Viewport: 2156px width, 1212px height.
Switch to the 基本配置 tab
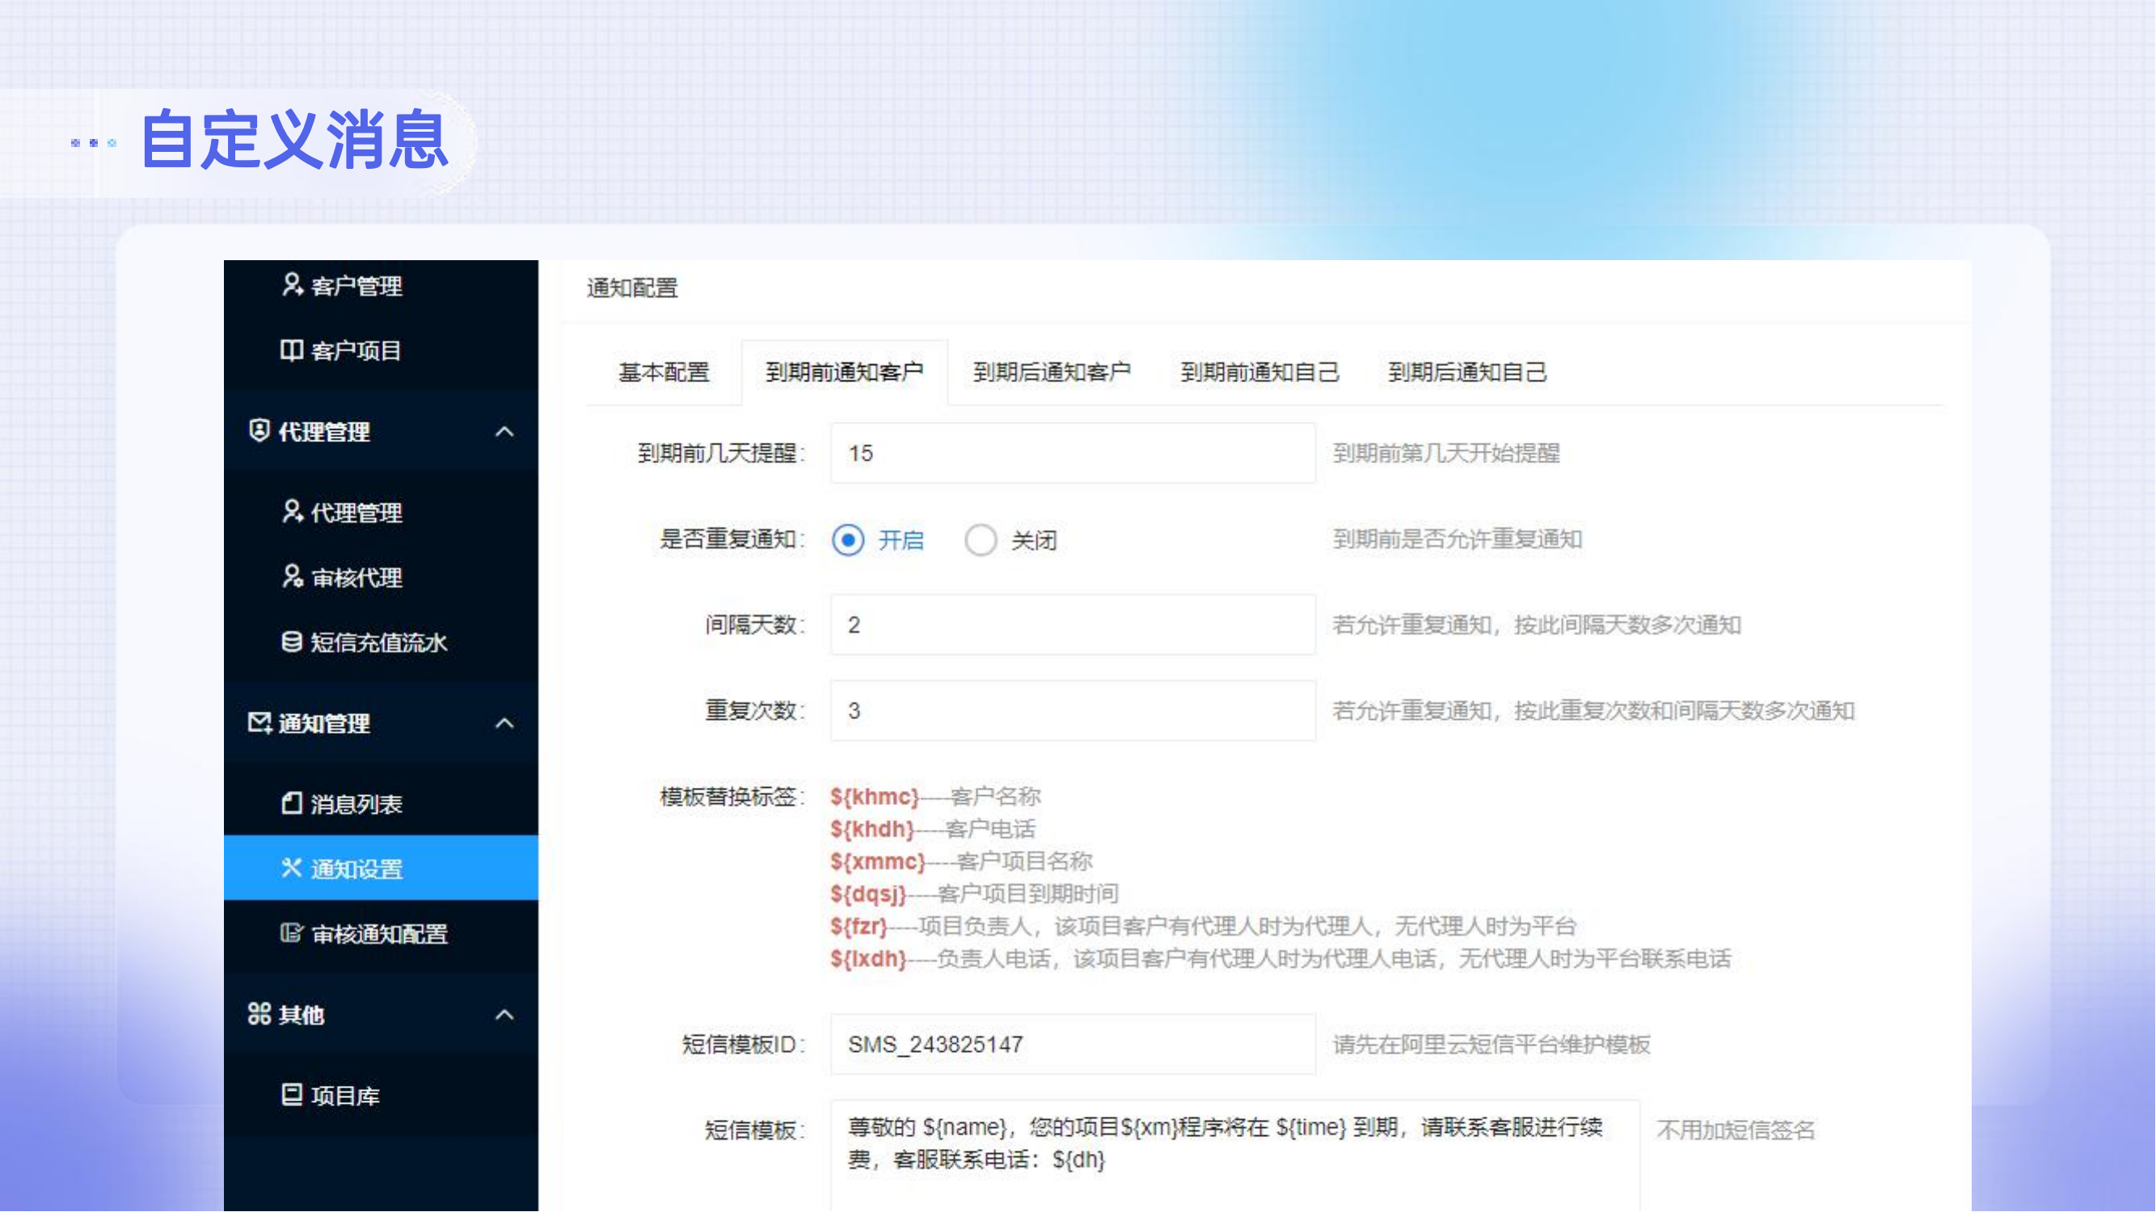(x=664, y=372)
